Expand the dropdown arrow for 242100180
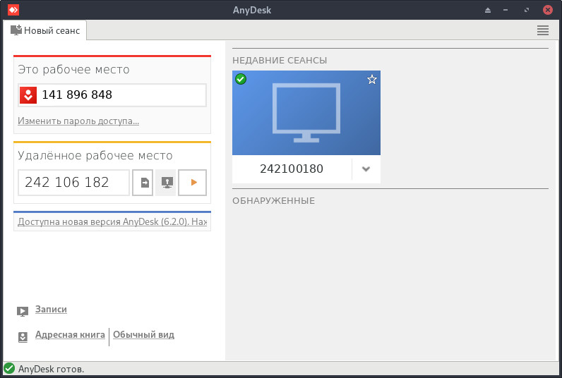The image size is (562, 378). coord(366,169)
